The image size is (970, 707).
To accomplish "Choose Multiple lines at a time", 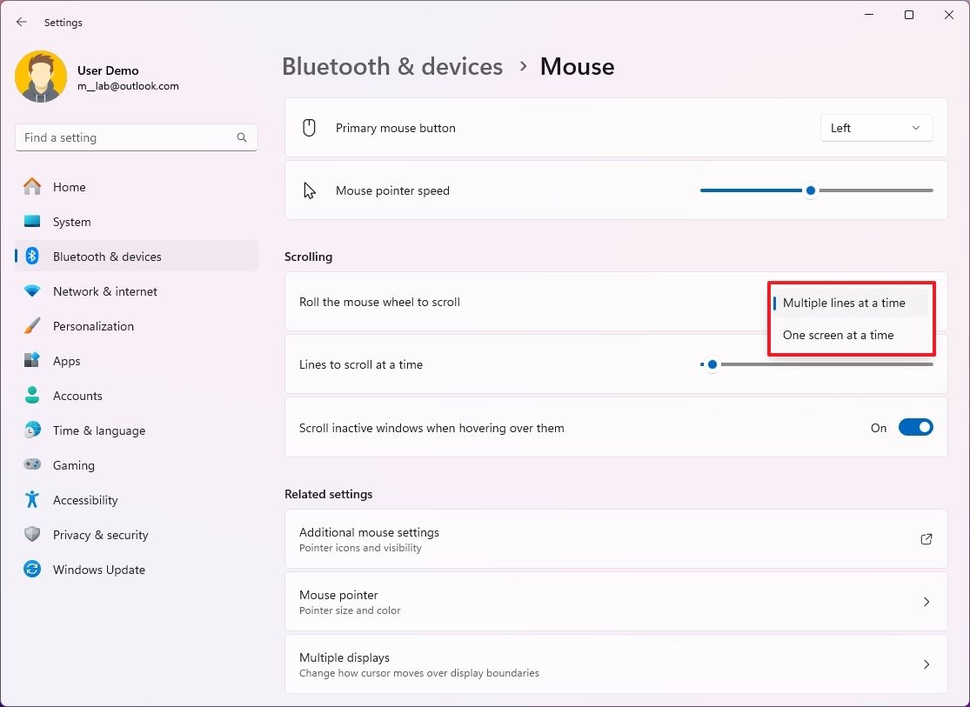I will (x=842, y=303).
